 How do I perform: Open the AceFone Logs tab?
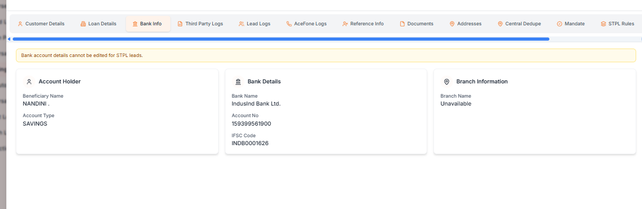click(306, 24)
